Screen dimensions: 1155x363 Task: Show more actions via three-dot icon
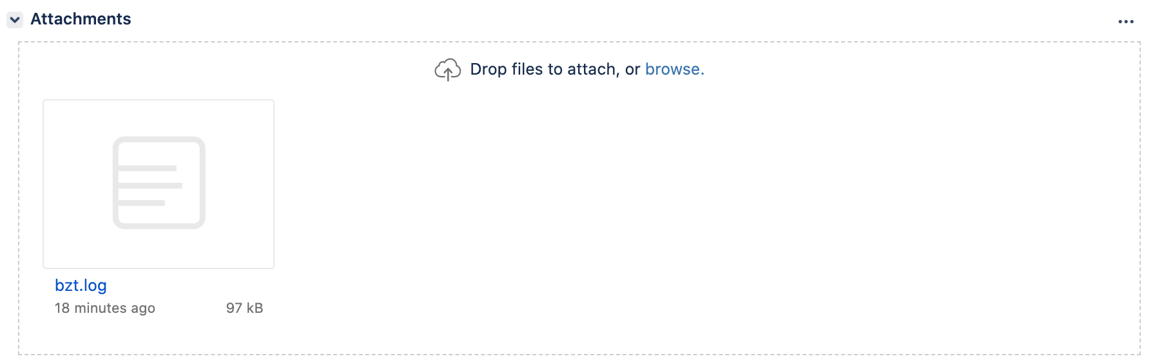1125,22
